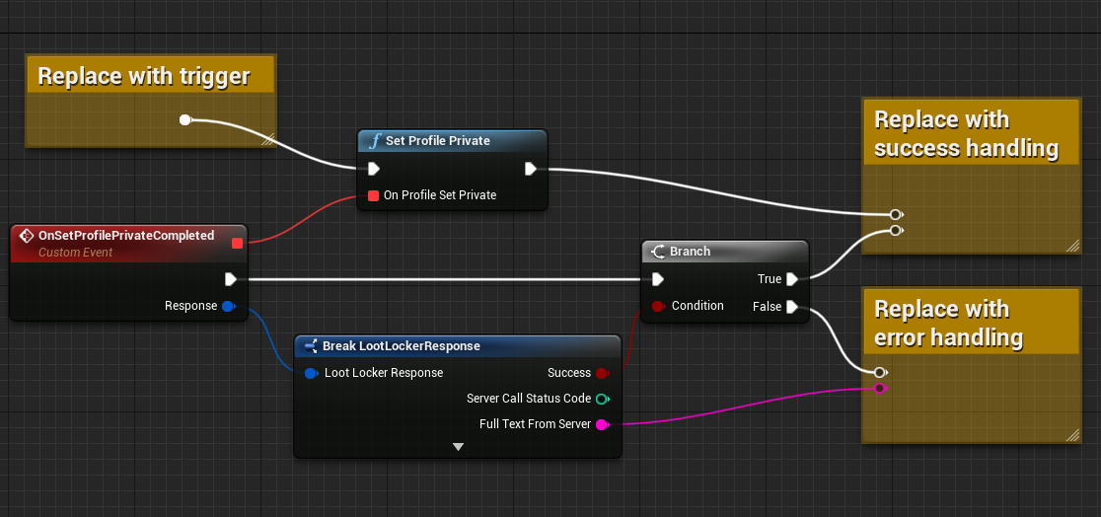Screen dimensions: 1101x517
Task: Click the blue Response output pin
Action: tap(228, 306)
